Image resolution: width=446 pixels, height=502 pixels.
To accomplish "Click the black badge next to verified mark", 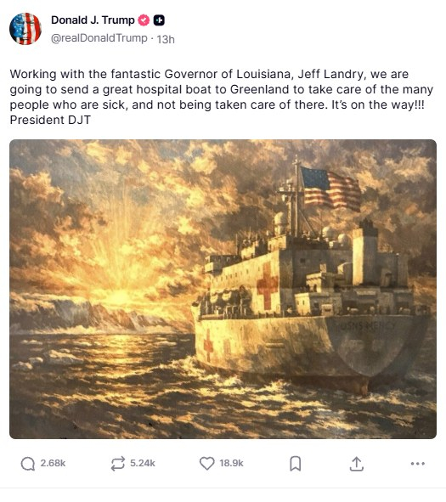I will pyautogui.click(x=159, y=20).
